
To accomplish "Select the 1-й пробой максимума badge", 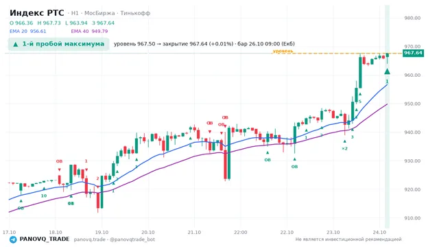I will click(x=58, y=44).
